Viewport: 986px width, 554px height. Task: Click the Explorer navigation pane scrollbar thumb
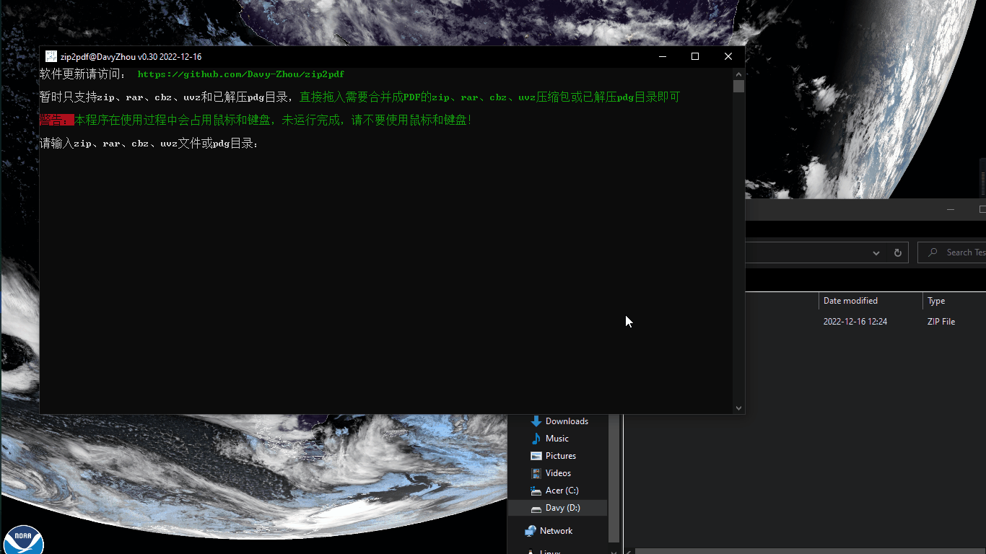tap(614, 478)
